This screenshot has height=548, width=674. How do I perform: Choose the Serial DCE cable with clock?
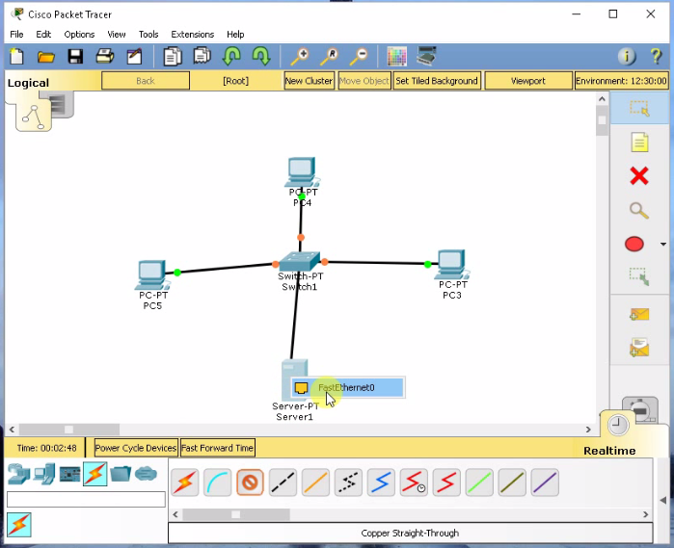point(414,483)
